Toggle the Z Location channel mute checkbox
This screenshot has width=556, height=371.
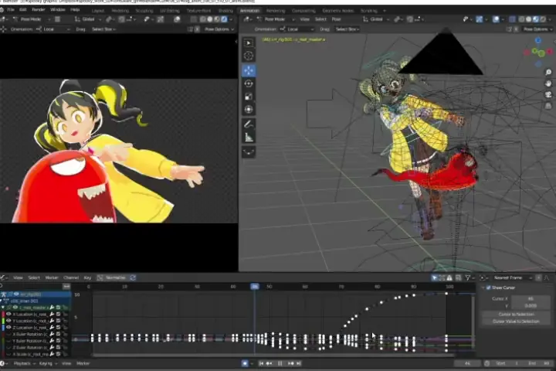pos(58,328)
